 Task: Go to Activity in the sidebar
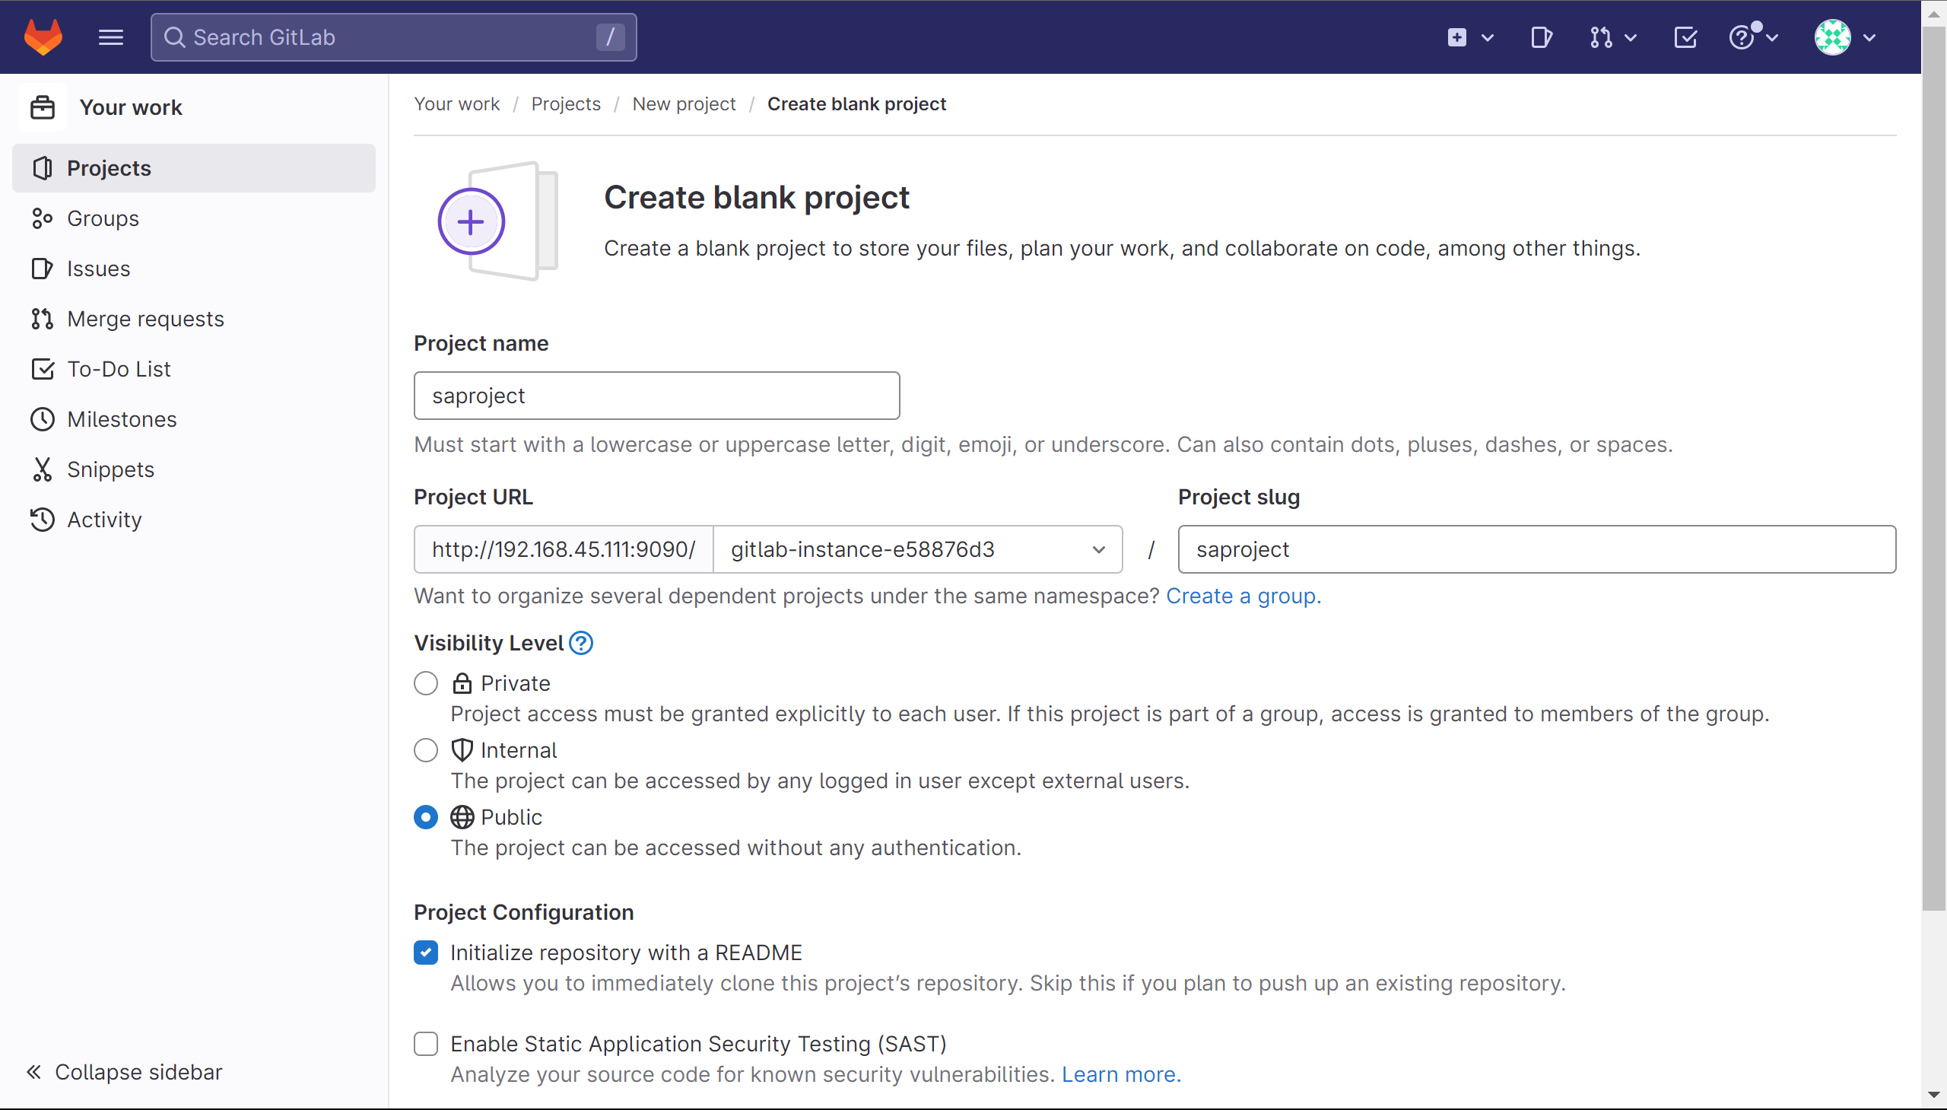[104, 520]
